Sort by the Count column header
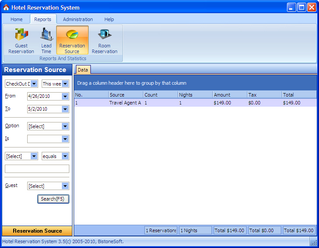Screen dimensions: 319x248 pyautogui.click(x=161, y=95)
